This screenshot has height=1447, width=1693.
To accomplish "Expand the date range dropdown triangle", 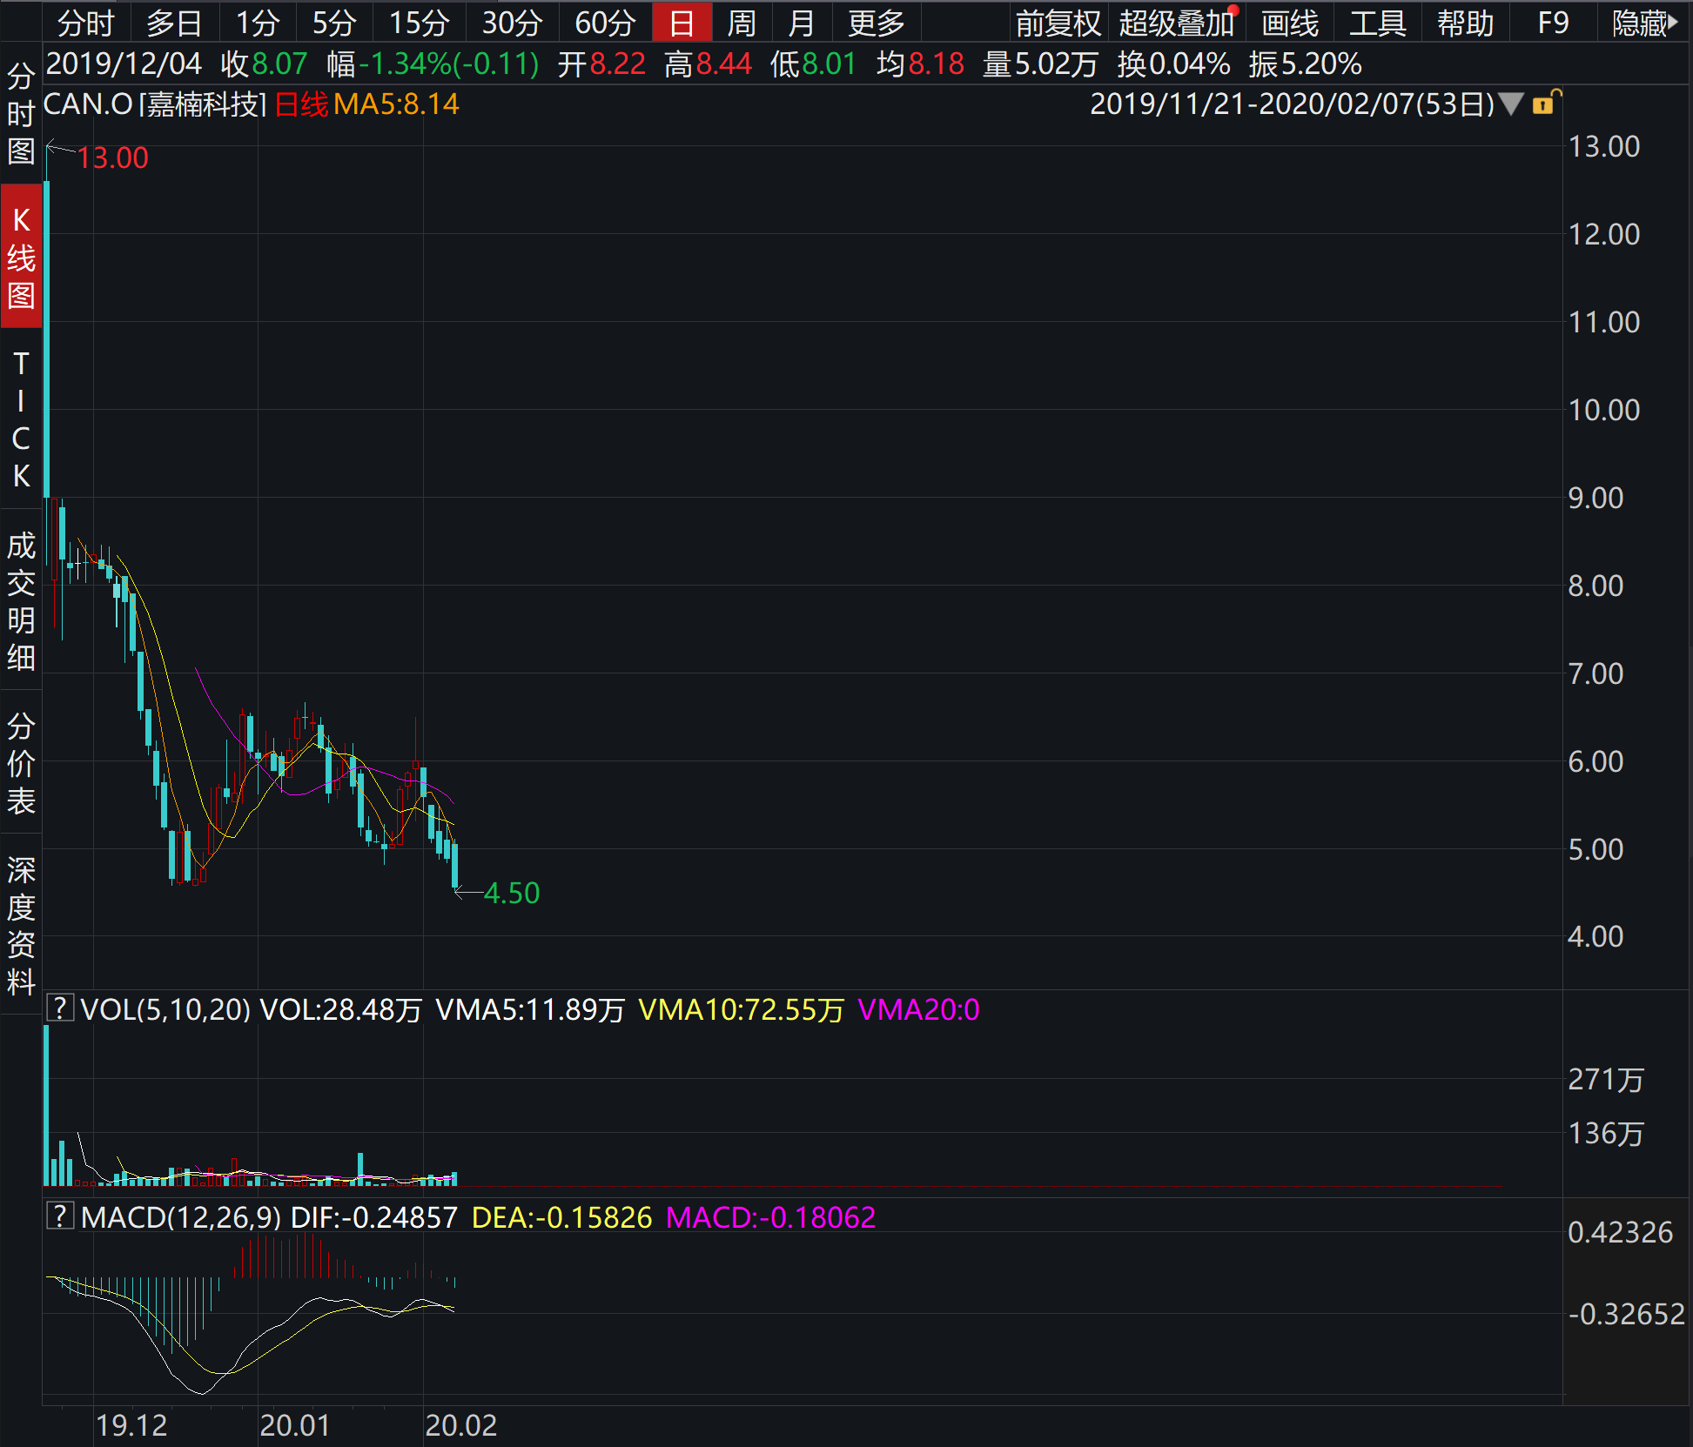I will (1511, 104).
